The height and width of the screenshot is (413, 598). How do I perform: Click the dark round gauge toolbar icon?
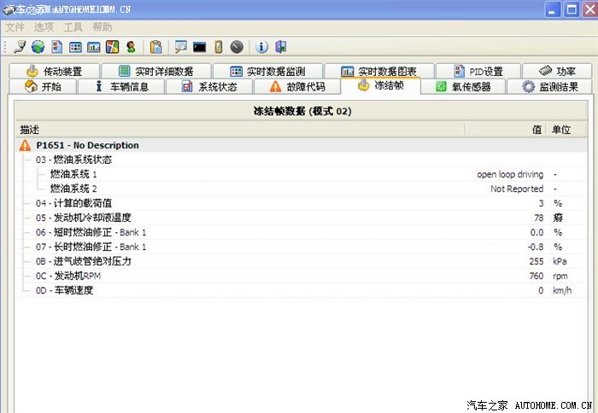pyautogui.click(x=237, y=47)
